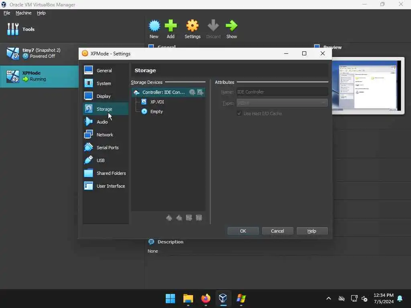The height and width of the screenshot is (308, 411).
Task: Open the Network settings category
Action: (x=106, y=135)
